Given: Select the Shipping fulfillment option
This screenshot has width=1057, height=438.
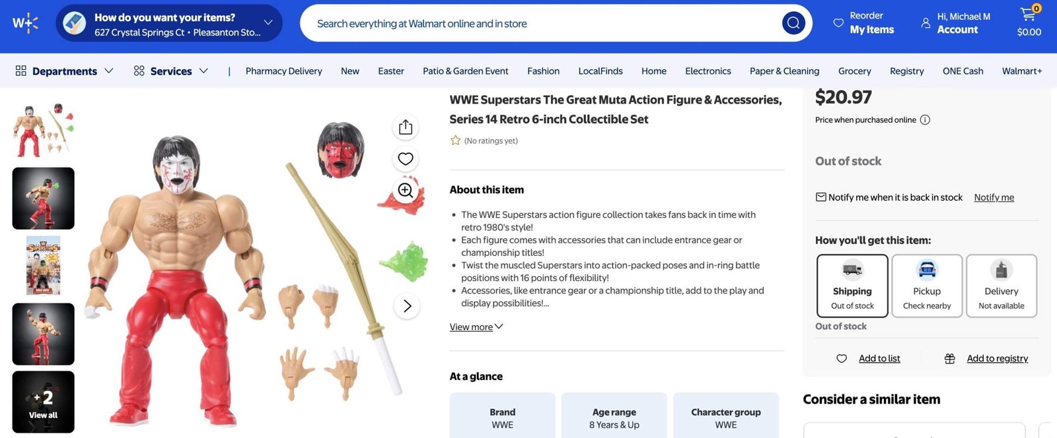Looking at the screenshot, I should 852,285.
